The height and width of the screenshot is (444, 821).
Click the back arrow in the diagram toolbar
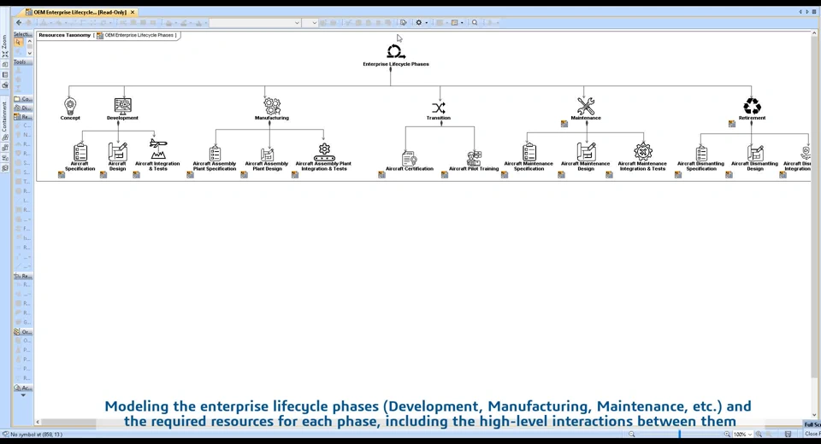point(19,22)
